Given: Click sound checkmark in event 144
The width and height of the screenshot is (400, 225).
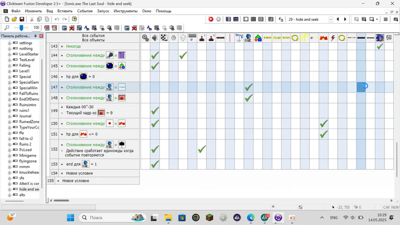Looking at the screenshot, I should tap(155, 55).
